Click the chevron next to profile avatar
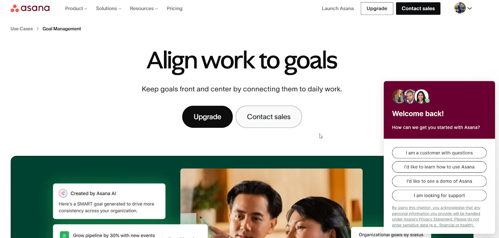This screenshot has width=499, height=238. point(470,8)
